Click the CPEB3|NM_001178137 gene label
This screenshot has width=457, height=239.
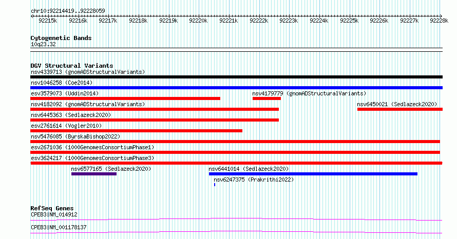59,227
